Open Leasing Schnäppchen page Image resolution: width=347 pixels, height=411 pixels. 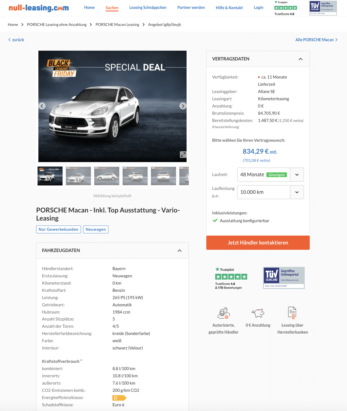pos(148,8)
